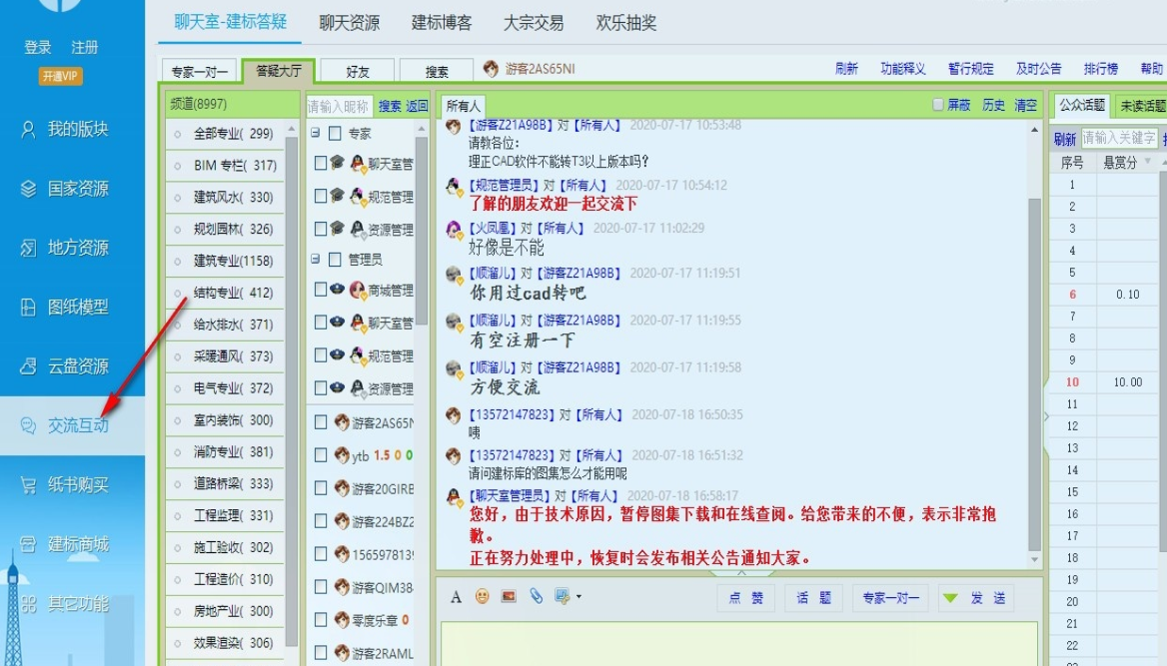The image size is (1167, 666).
Task: Open the 建标博客 tab
Action: point(442,22)
